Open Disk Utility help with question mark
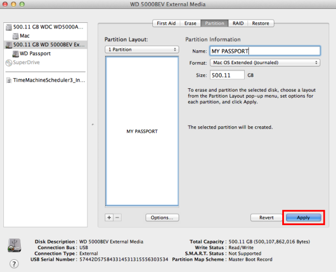This screenshot has height=272, width=336. [x=14, y=263]
